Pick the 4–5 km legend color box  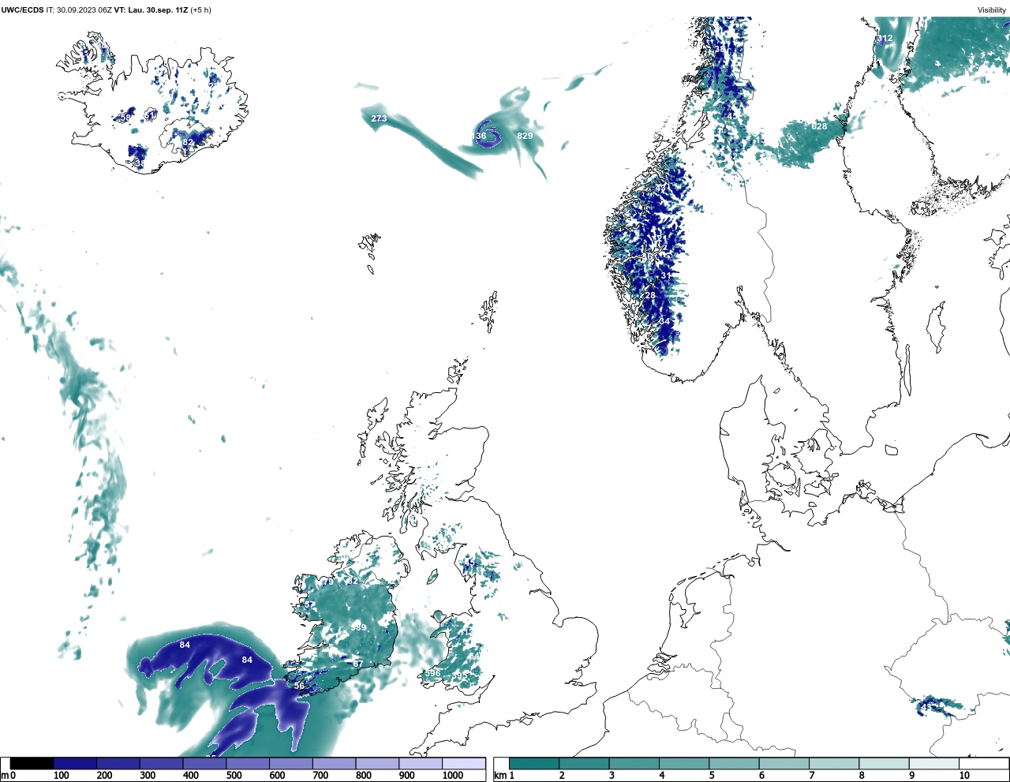[x=684, y=764]
